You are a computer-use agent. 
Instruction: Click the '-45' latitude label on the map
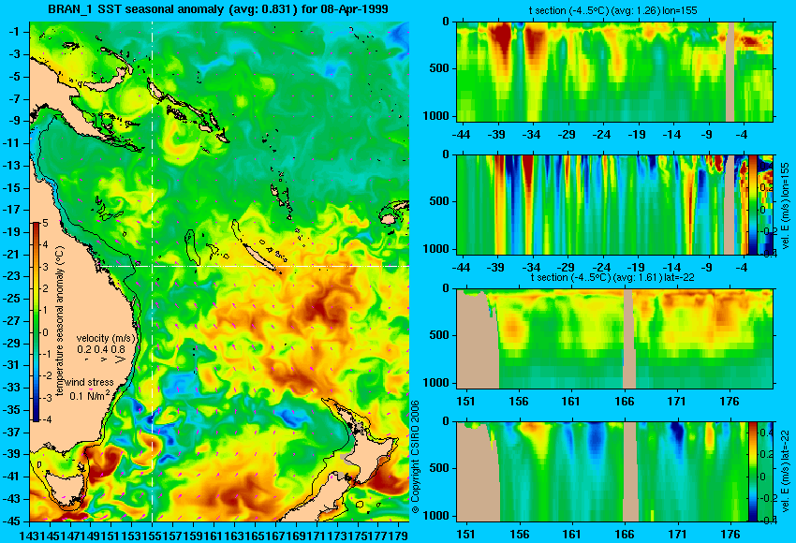tap(13, 521)
